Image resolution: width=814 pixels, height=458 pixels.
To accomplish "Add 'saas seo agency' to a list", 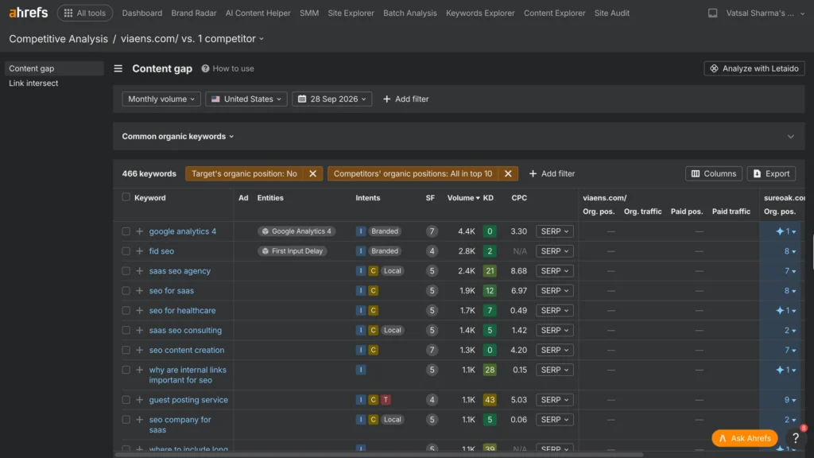I will [x=139, y=270].
